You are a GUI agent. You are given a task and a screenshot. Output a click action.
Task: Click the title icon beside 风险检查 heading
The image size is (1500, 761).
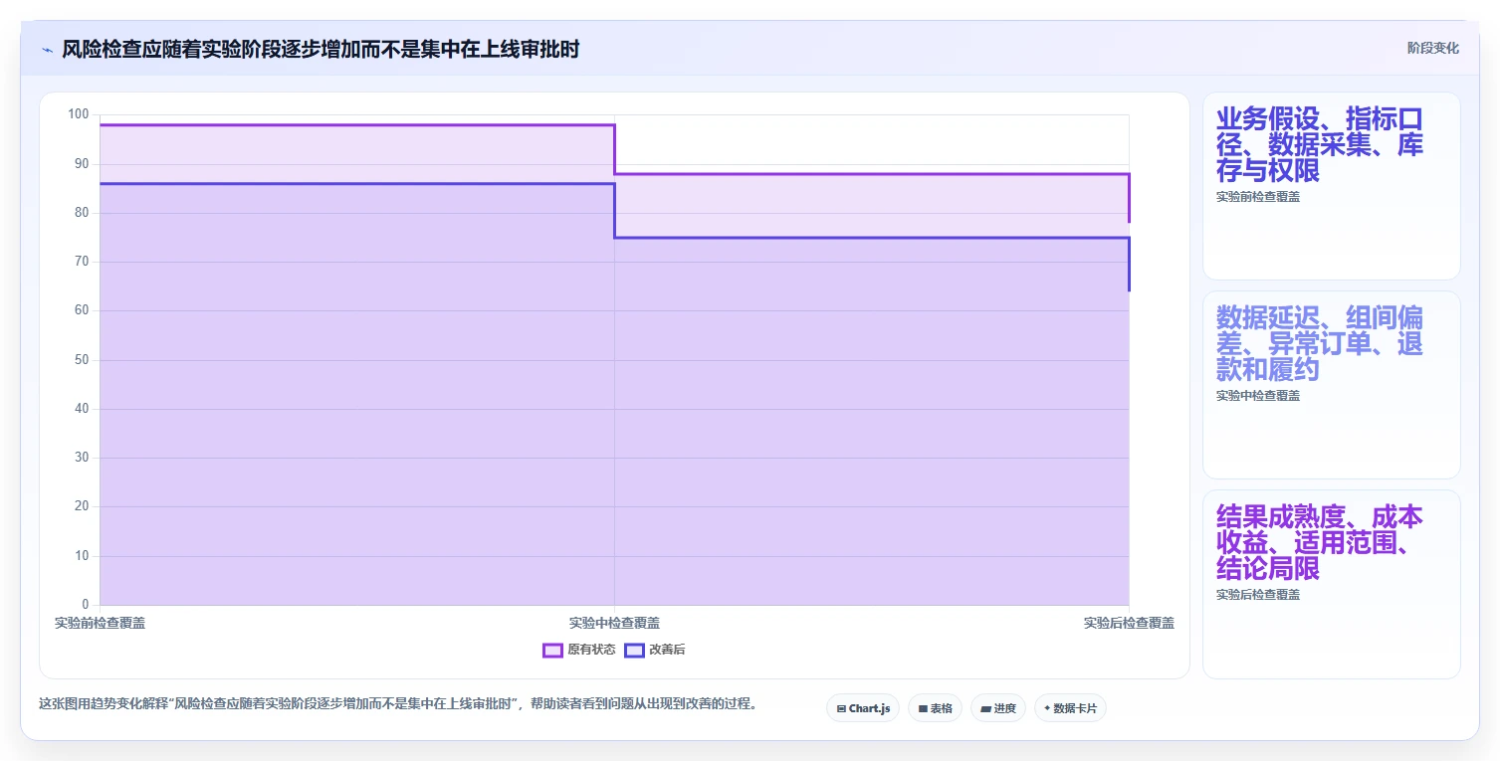(47, 50)
